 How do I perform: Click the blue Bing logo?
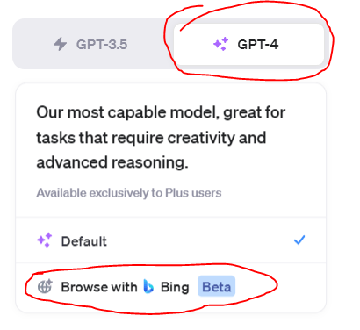click(x=148, y=286)
